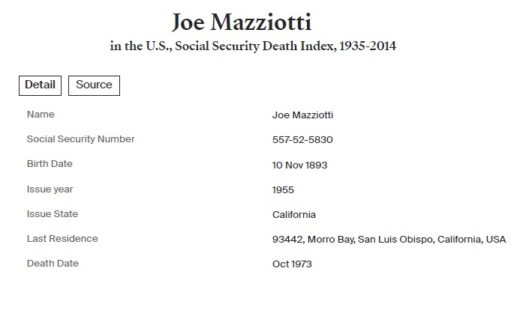
Task: Click the Last Residence label
Action: pyautogui.click(x=62, y=239)
